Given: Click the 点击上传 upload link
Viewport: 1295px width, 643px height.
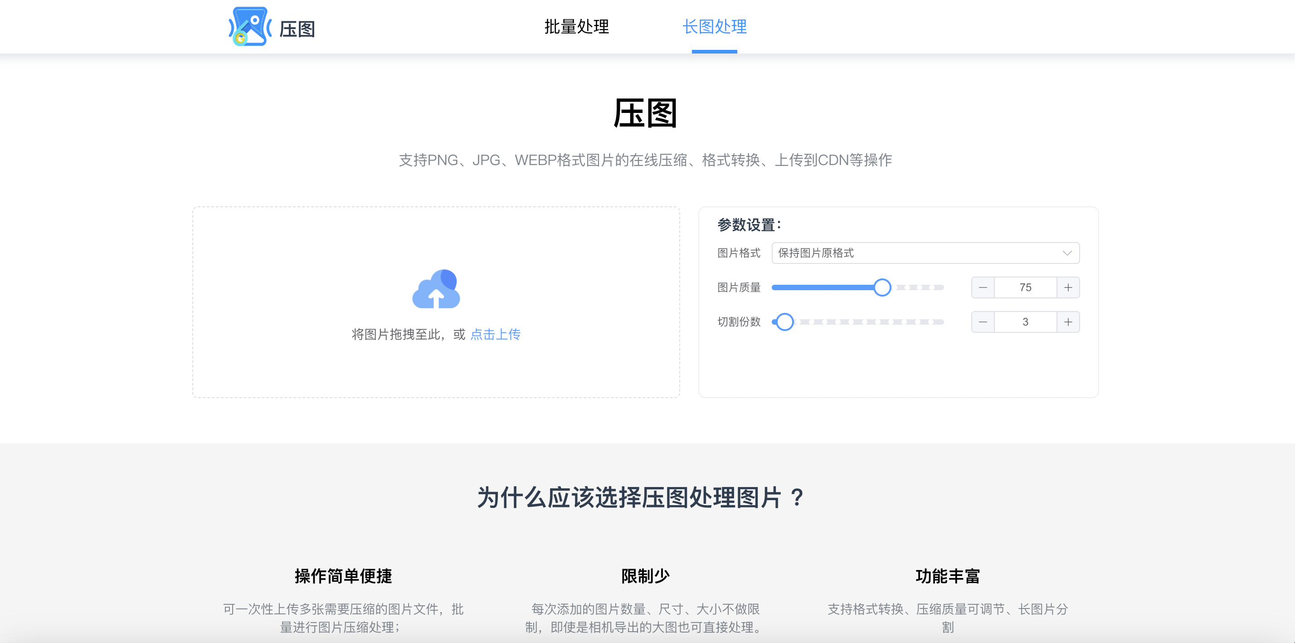Looking at the screenshot, I should (x=495, y=334).
